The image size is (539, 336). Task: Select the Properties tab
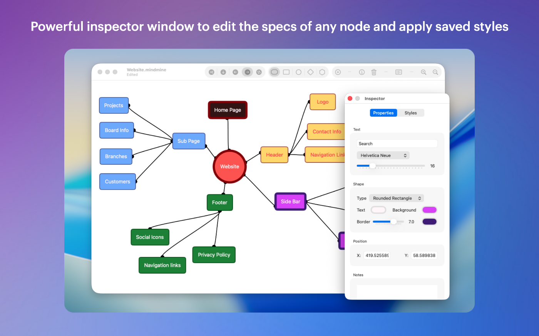(x=383, y=113)
